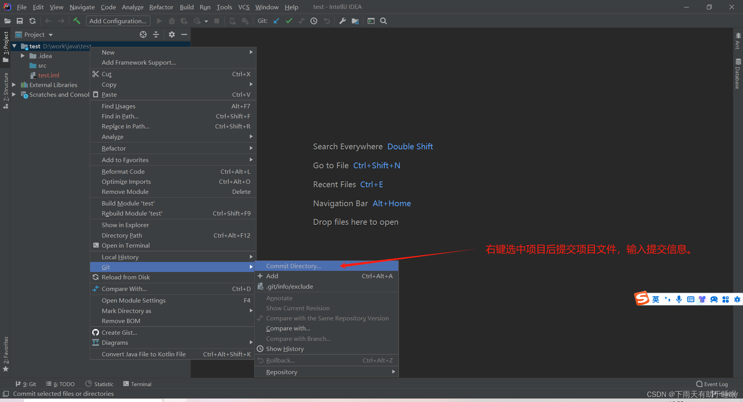
Task: Click the disabled Run play icon
Action: coord(159,21)
